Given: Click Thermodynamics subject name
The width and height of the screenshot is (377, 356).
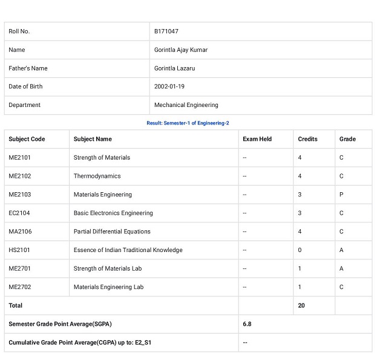Looking at the screenshot, I should [97, 176].
